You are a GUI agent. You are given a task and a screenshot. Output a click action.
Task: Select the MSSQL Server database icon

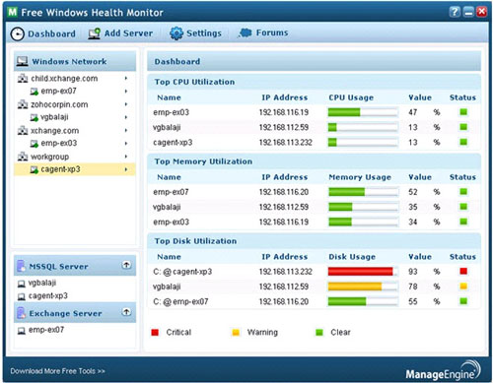[22, 266]
